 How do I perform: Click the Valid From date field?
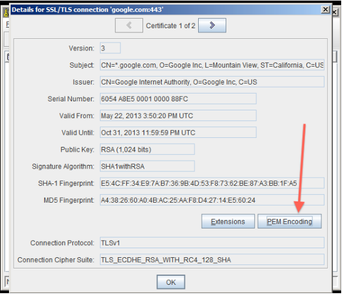pyautogui.click(x=178, y=116)
